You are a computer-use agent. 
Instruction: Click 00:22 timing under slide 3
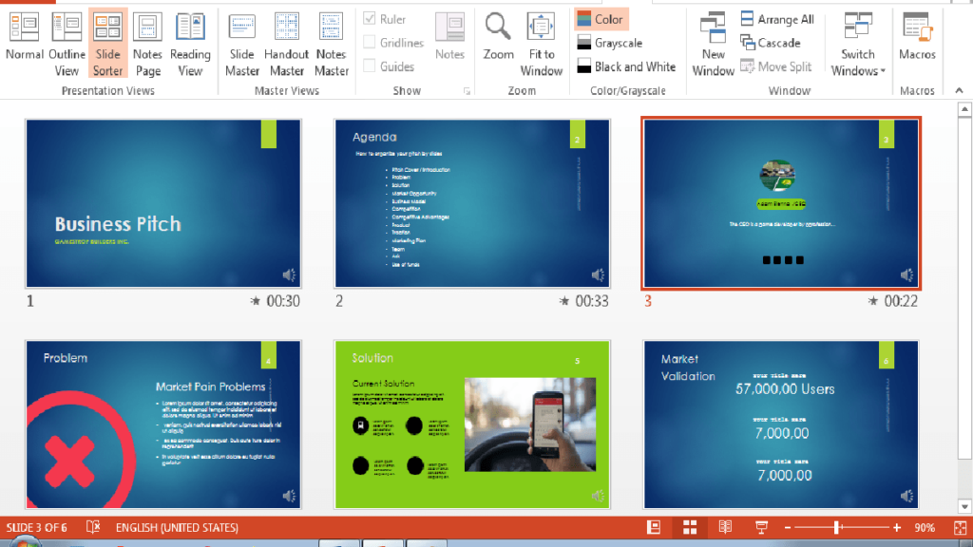(901, 301)
